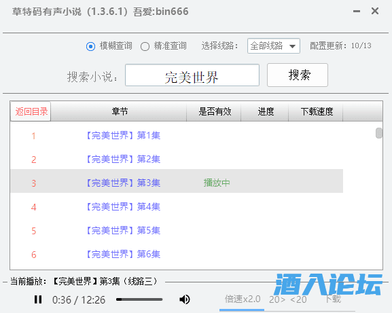Change playback speed x2.0
Screen dimensions: 392x313
coord(243,299)
